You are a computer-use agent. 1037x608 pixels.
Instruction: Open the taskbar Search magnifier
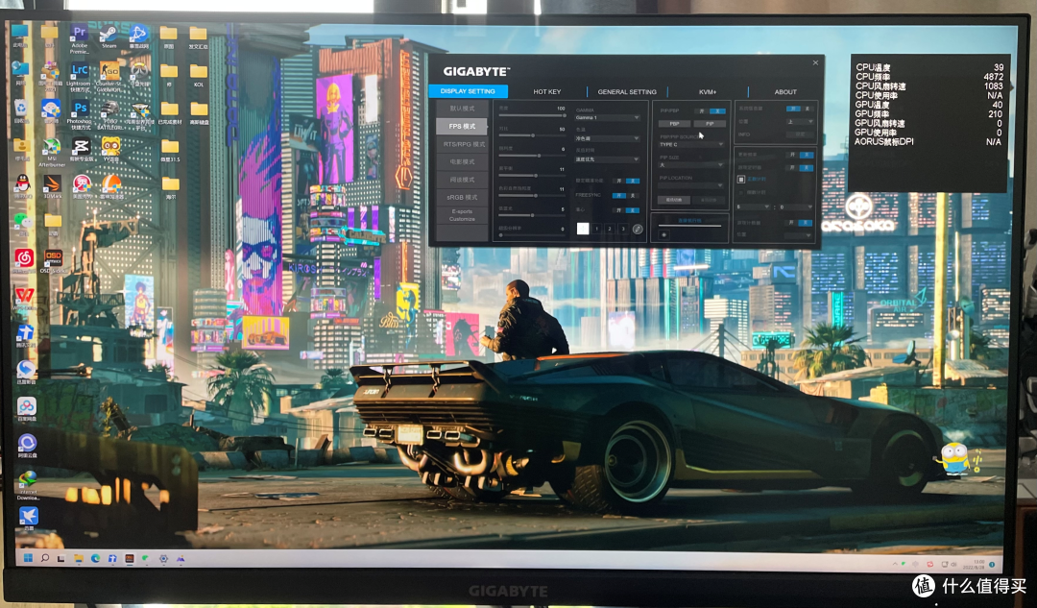[45, 558]
